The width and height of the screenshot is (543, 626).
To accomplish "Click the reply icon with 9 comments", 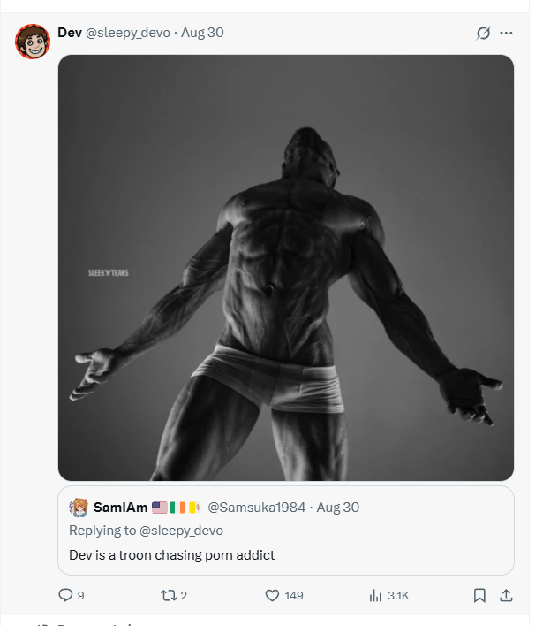I will 65,595.
